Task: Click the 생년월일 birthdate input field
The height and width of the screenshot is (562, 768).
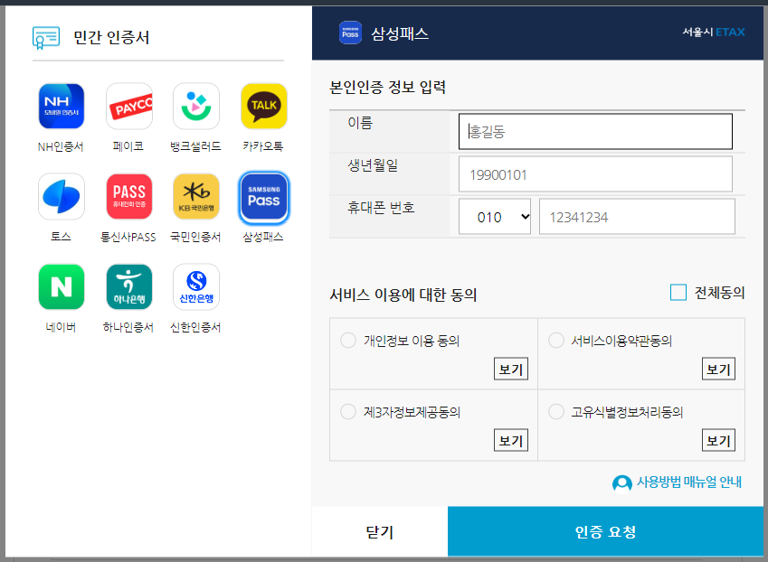Action: pos(595,174)
